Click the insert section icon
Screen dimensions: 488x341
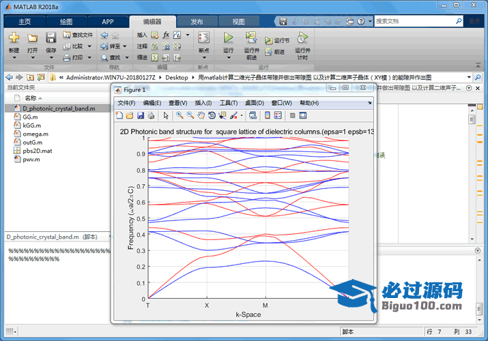(155, 35)
